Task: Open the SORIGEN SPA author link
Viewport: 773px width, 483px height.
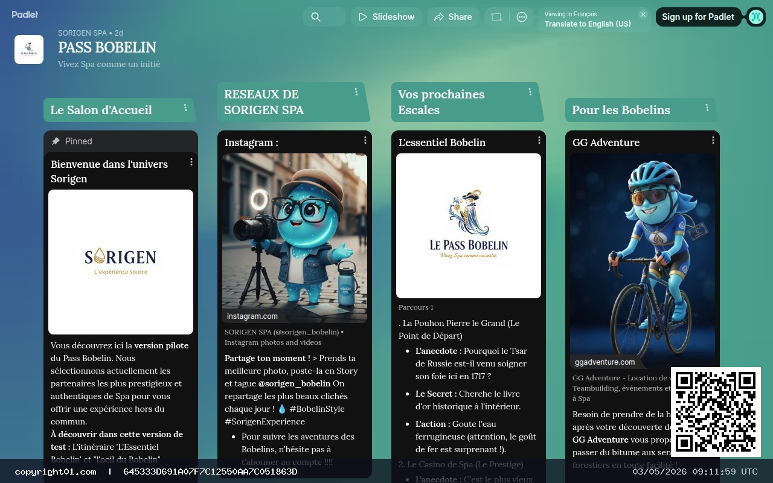Action: [x=82, y=33]
